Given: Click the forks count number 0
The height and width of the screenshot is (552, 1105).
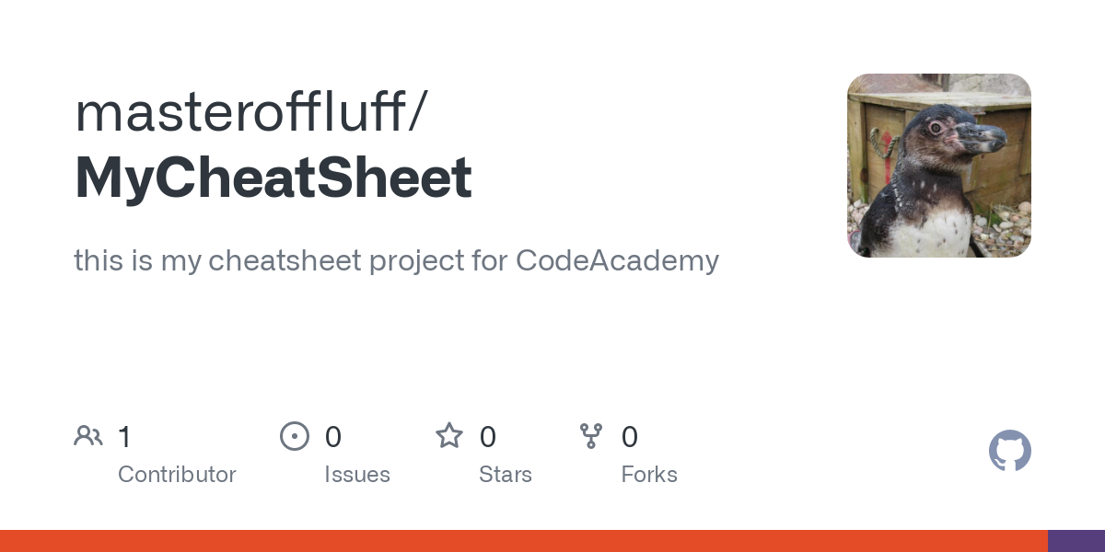Looking at the screenshot, I should 630,436.
